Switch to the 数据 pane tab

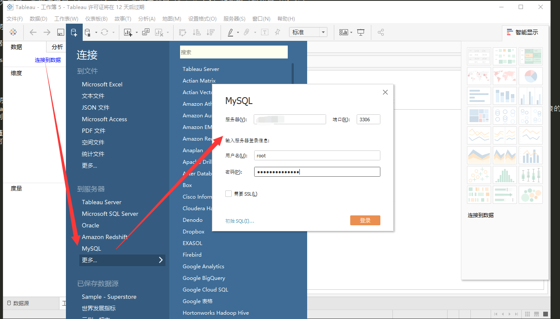point(16,47)
